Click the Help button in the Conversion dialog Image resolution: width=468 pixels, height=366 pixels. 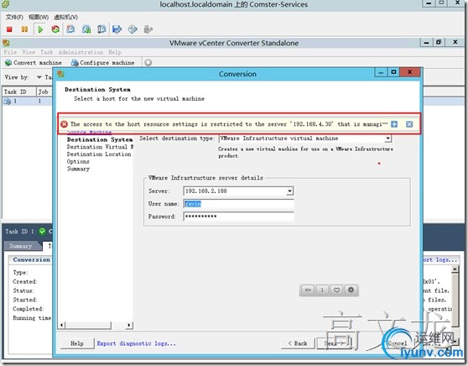click(77, 343)
